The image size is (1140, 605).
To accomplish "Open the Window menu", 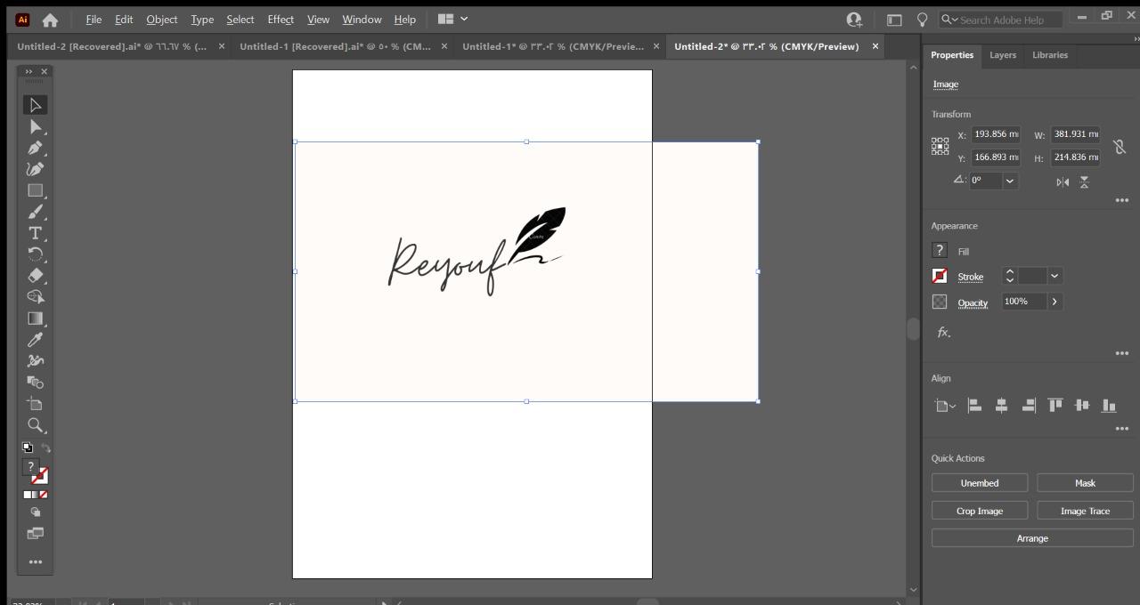I will [x=362, y=19].
